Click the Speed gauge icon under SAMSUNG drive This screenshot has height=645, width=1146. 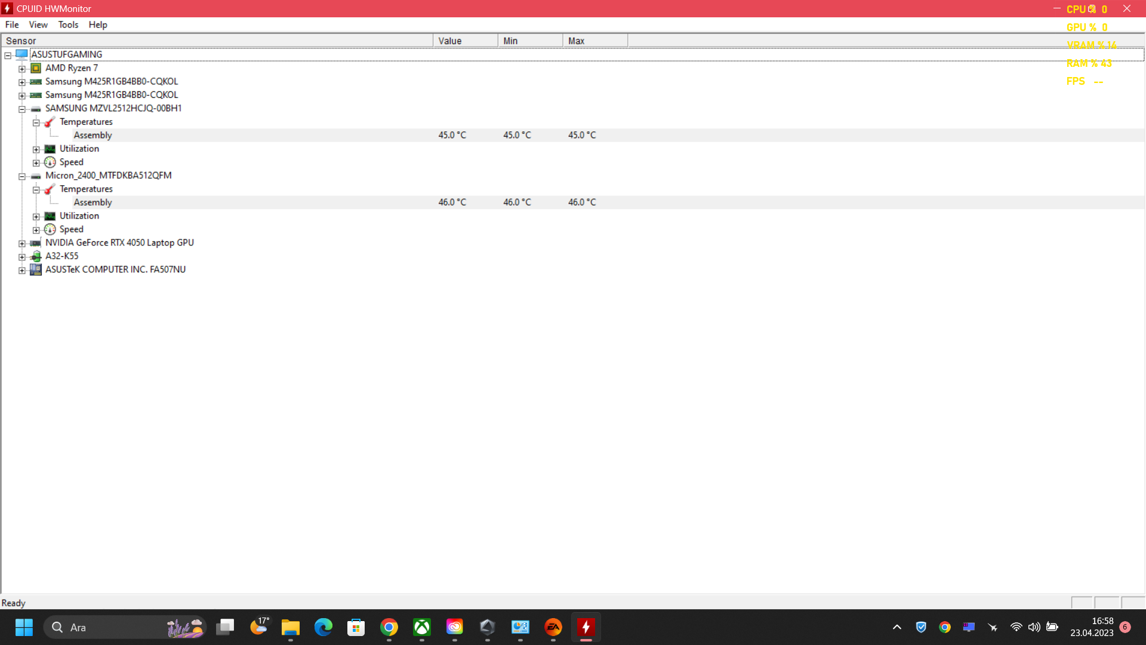click(50, 162)
